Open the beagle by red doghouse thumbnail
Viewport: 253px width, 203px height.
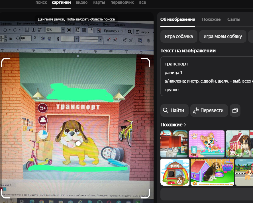tap(239, 144)
